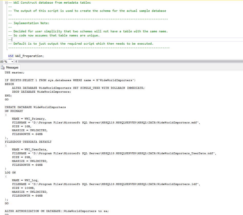
Task: Click the 'BEGIN' keyword line in Messages
Action: (9, 84)
